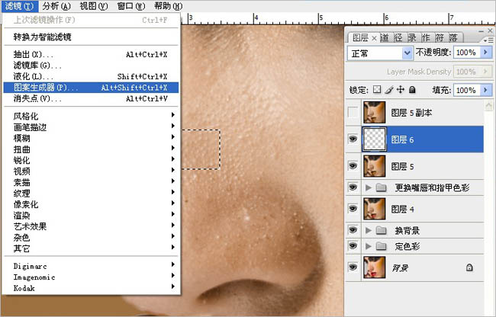Open the 分析 (Analysis) menu
This screenshot has height=317, width=496.
[x=56, y=6]
